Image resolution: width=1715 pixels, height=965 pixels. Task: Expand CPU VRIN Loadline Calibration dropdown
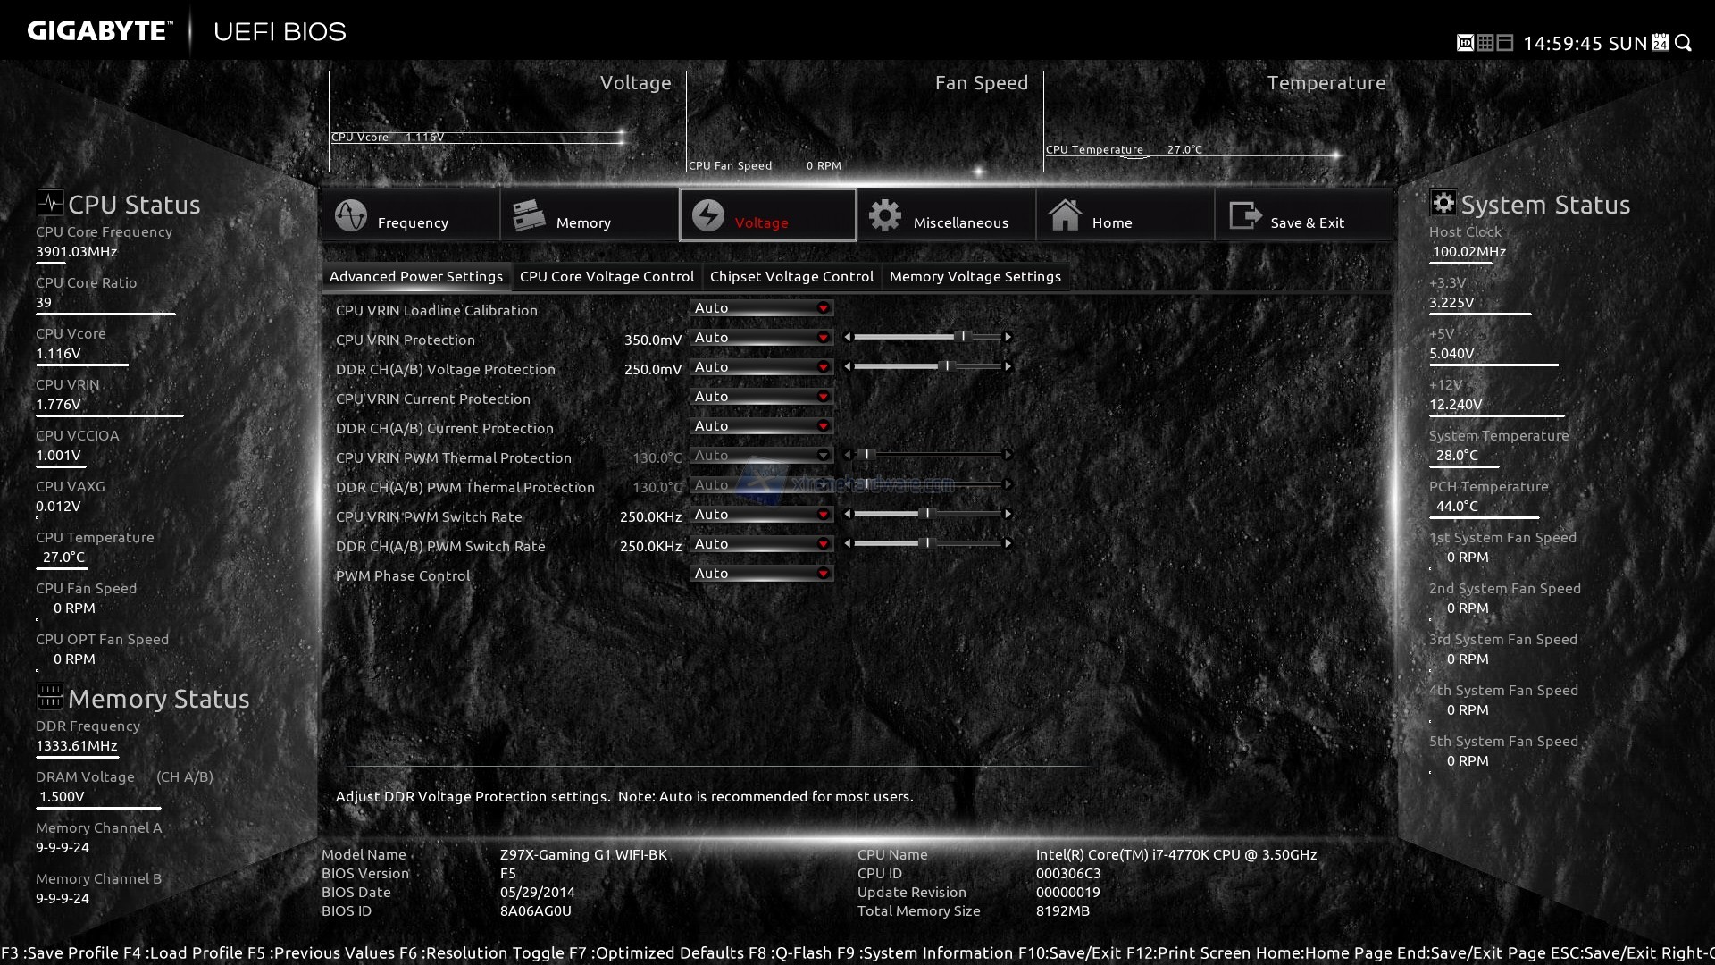click(761, 308)
